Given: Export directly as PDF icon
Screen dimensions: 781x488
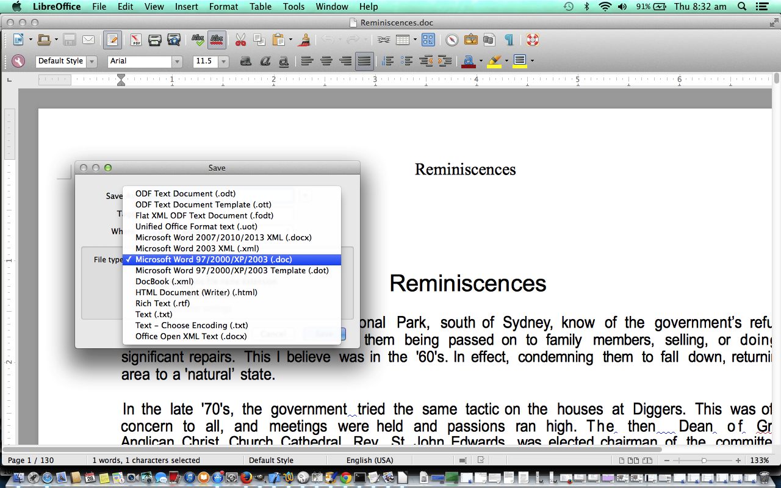Looking at the screenshot, I should 135,40.
